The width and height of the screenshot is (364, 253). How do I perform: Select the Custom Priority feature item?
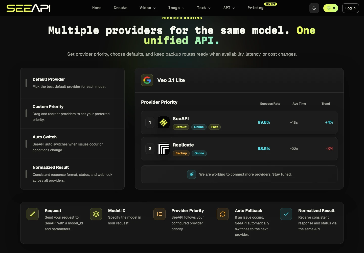(x=72, y=113)
